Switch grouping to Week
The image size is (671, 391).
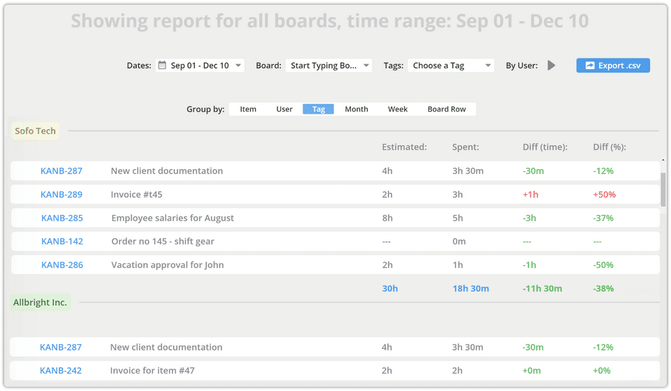398,109
